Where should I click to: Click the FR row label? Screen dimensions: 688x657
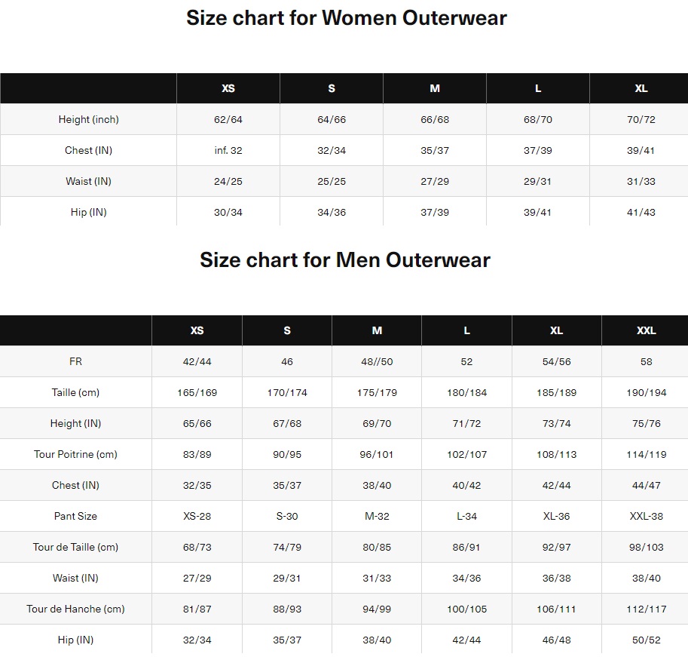coord(75,361)
